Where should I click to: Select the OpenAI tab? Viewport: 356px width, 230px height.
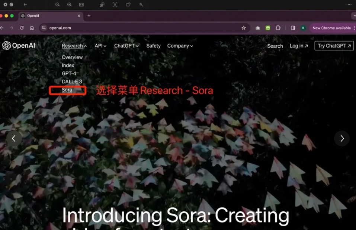coord(50,16)
